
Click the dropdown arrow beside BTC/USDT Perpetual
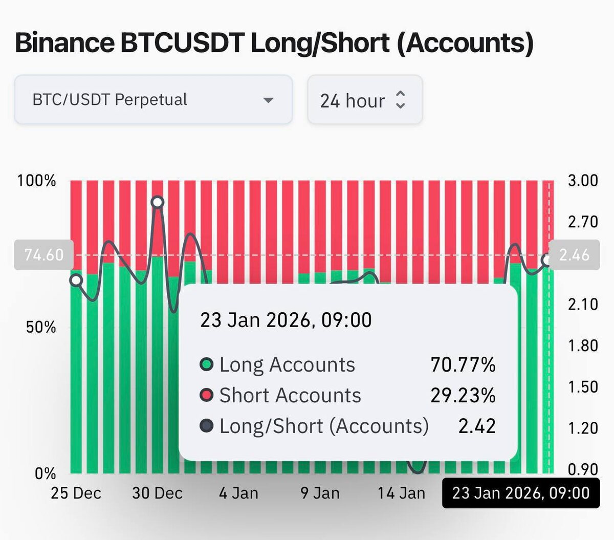point(268,100)
